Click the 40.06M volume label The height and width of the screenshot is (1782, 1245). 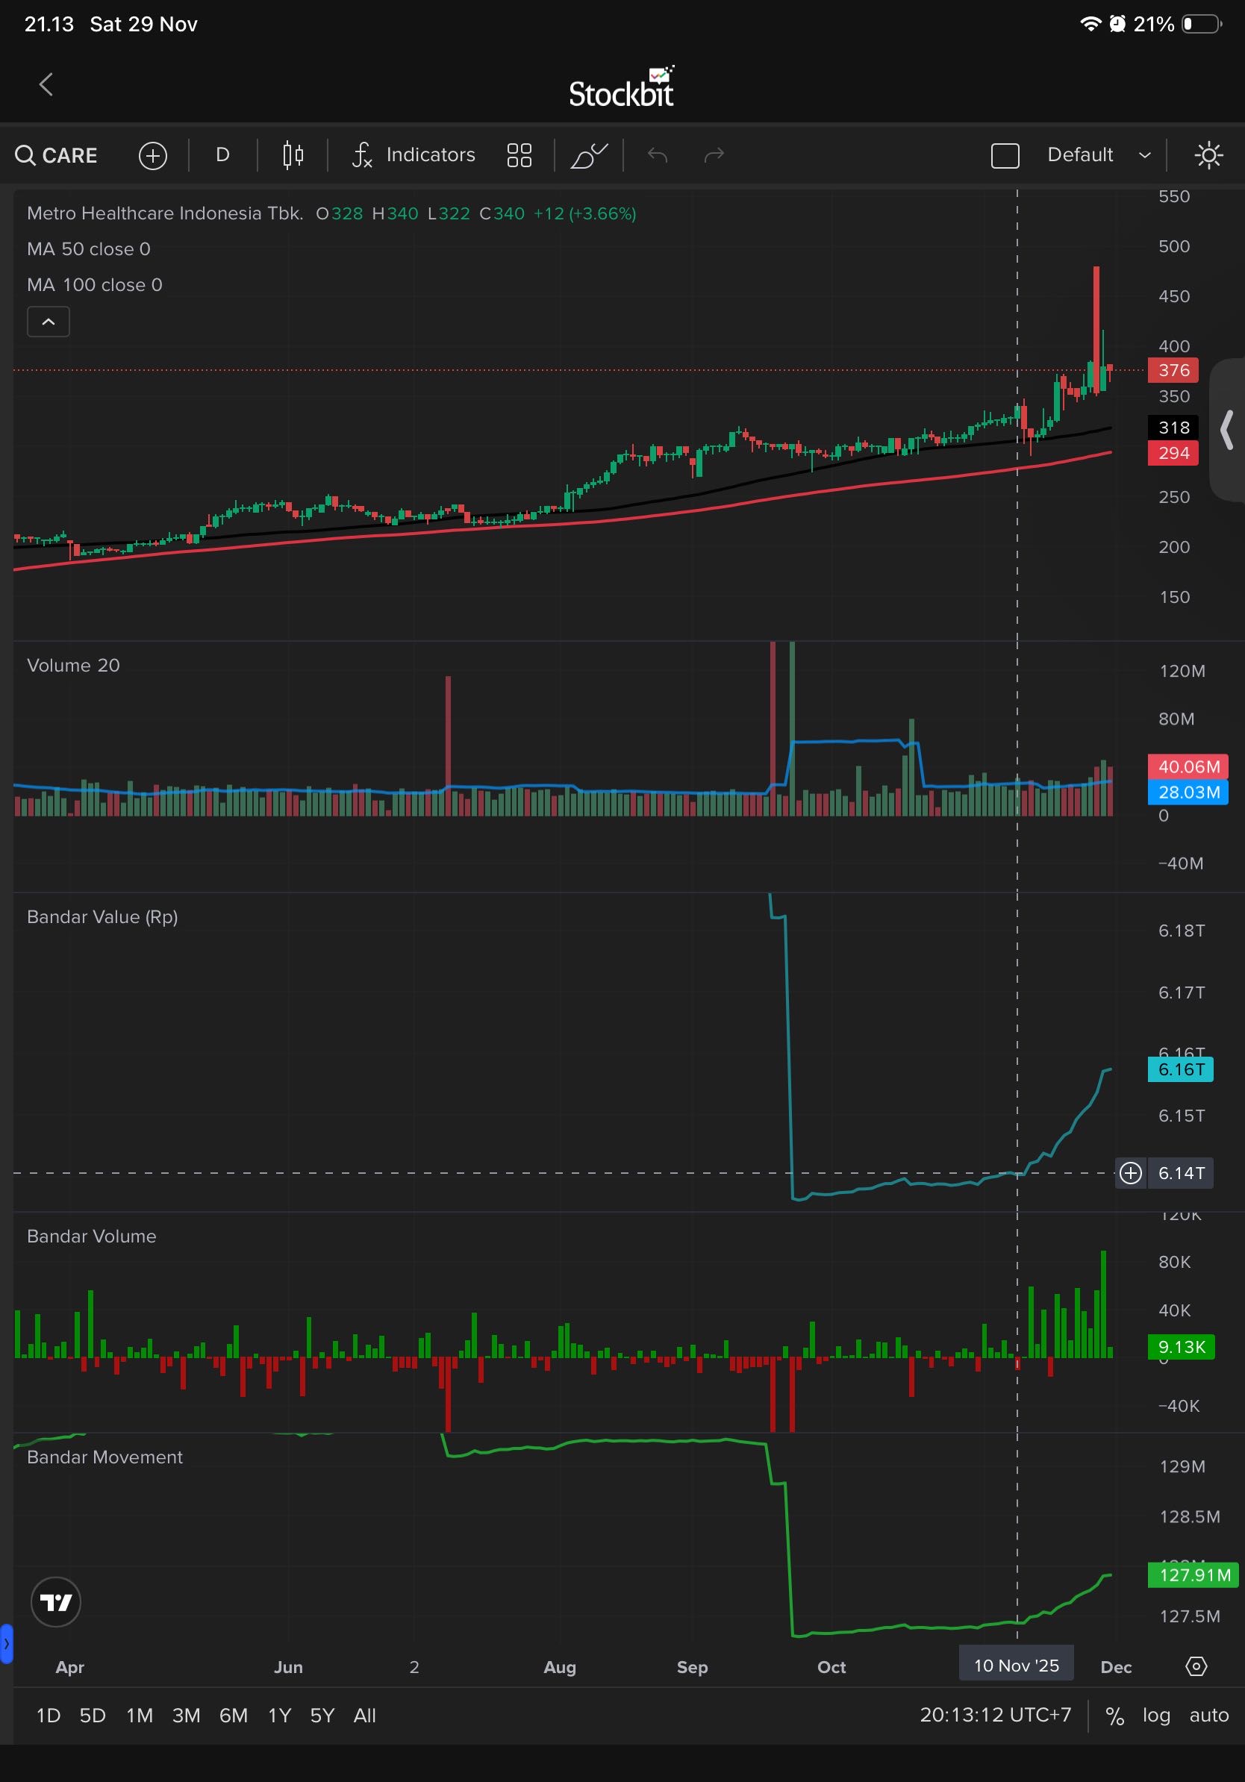1188,767
